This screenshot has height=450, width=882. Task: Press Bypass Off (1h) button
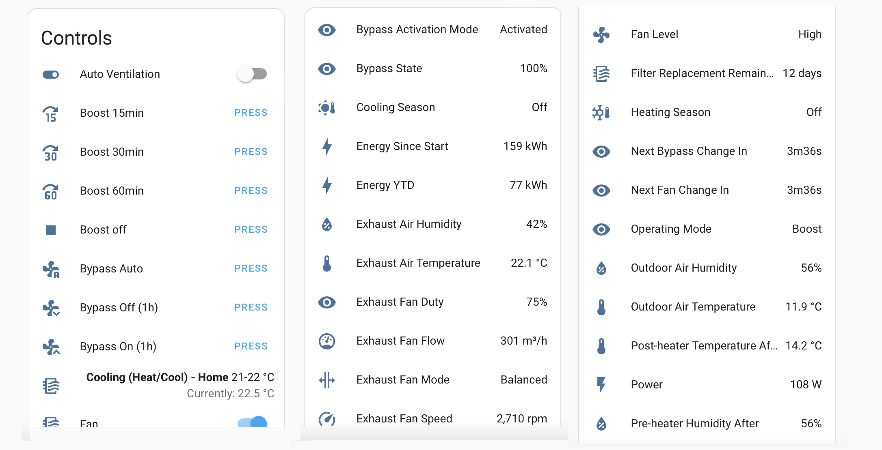pyautogui.click(x=251, y=308)
